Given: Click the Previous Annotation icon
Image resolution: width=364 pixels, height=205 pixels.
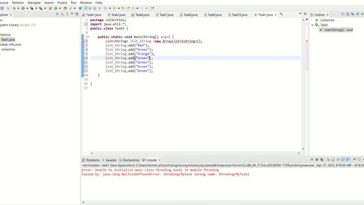Looking at the screenshot, I should 114,8.
